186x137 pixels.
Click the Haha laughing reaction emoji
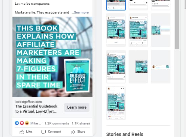pos(27,123)
